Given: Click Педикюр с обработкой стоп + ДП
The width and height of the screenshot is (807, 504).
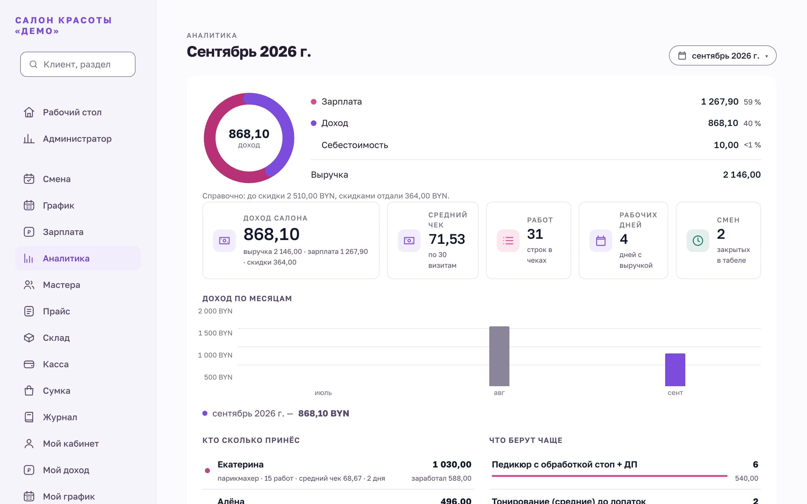Looking at the screenshot, I should (564, 464).
